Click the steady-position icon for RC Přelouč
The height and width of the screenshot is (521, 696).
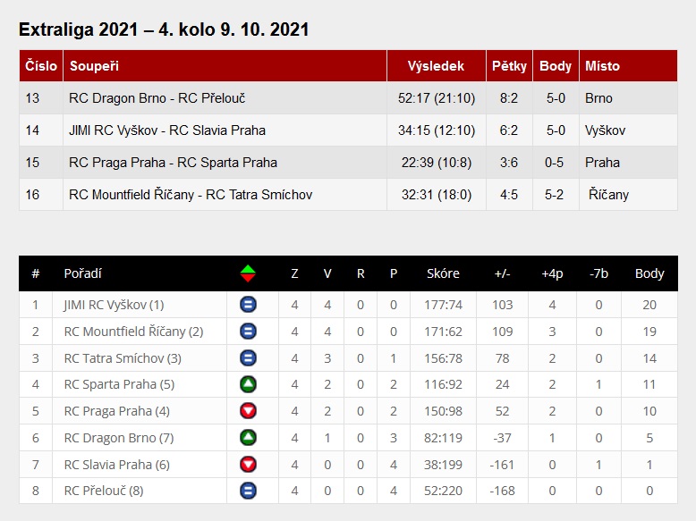[248, 491]
